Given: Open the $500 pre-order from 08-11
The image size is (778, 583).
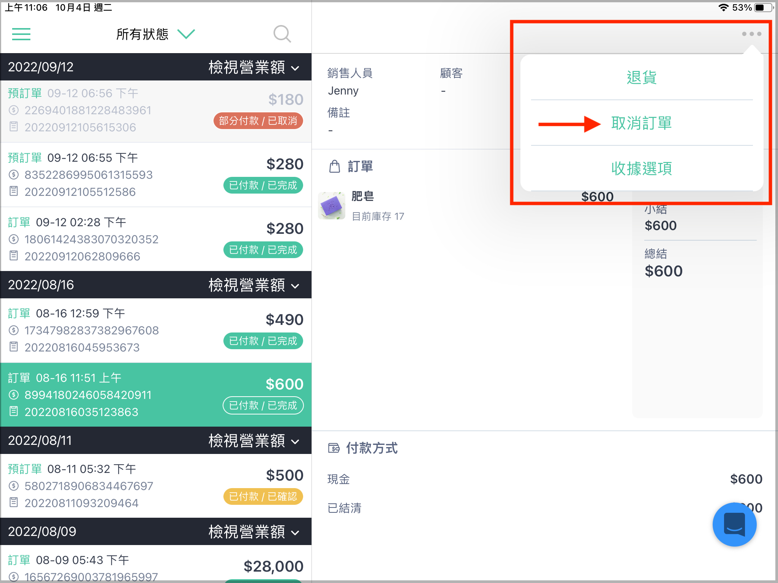Looking at the screenshot, I should (x=156, y=486).
